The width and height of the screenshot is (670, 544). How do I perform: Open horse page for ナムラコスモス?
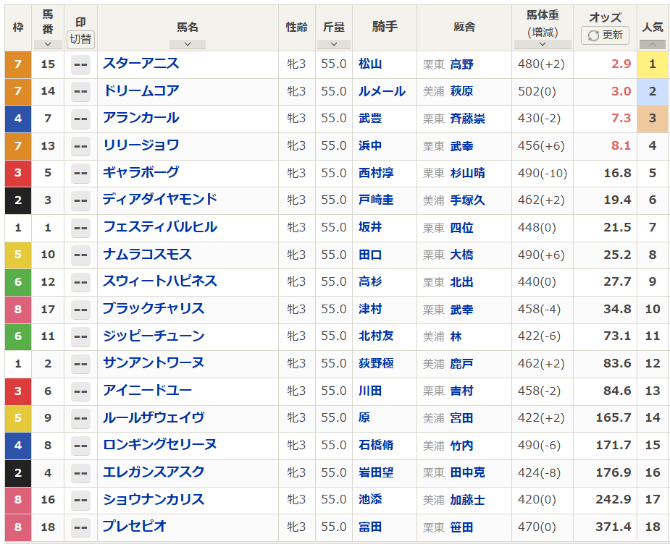148,254
